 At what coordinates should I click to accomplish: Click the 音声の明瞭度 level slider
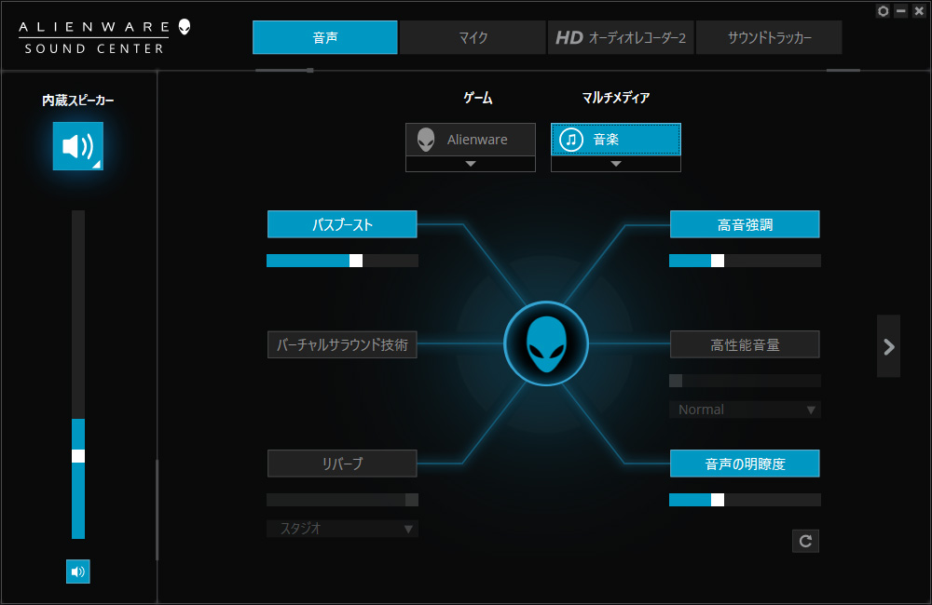click(745, 500)
